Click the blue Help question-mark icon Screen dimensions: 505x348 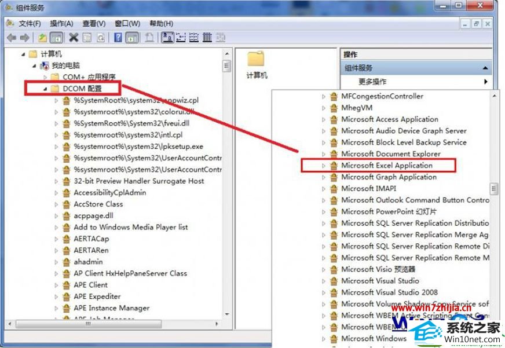click(x=118, y=38)
